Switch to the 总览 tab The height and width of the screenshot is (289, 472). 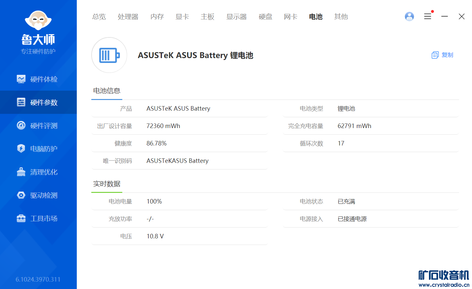pos(99,17)
